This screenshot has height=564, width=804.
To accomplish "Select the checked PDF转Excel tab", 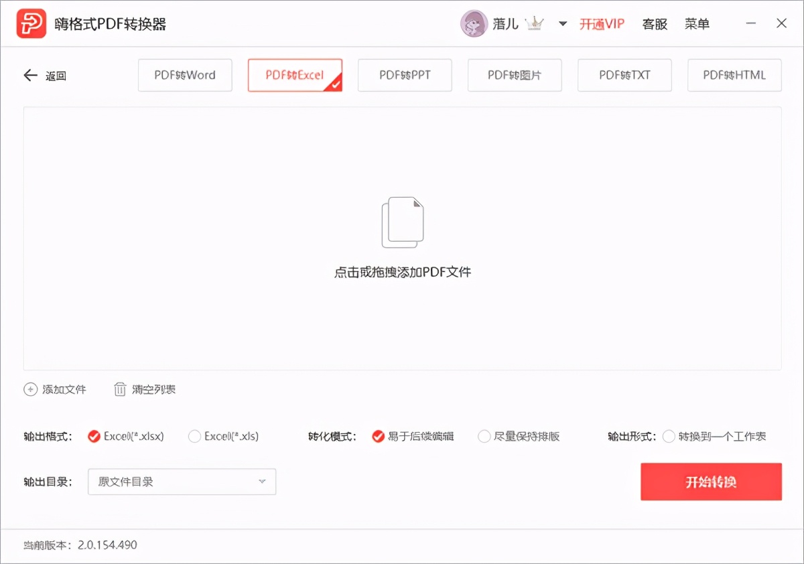I will pyautogui.click(x=295, y=75).
